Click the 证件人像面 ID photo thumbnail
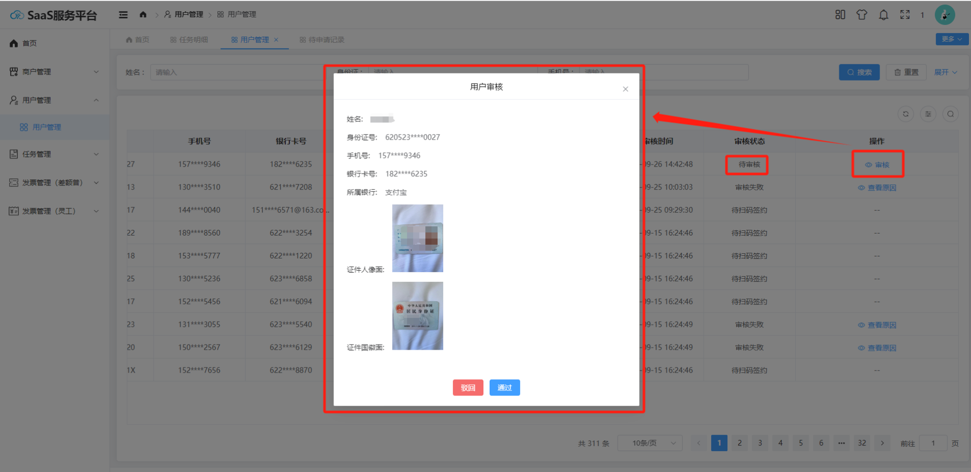 click(417, 238)
